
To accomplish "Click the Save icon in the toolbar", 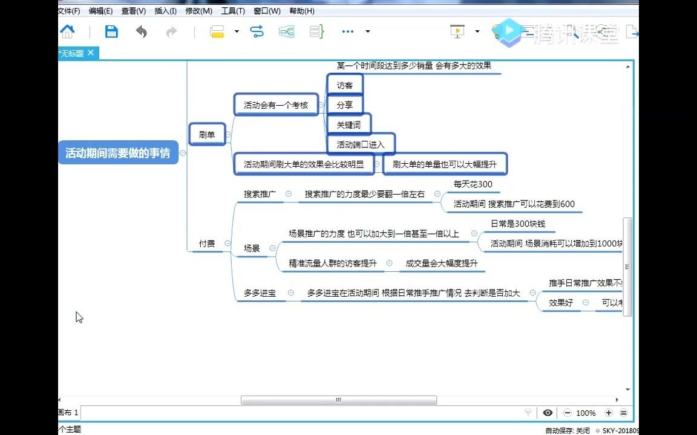I will click(x=111, y=31).
